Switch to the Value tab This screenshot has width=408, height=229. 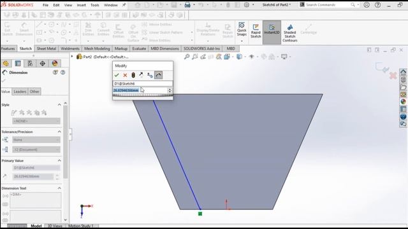6,92
